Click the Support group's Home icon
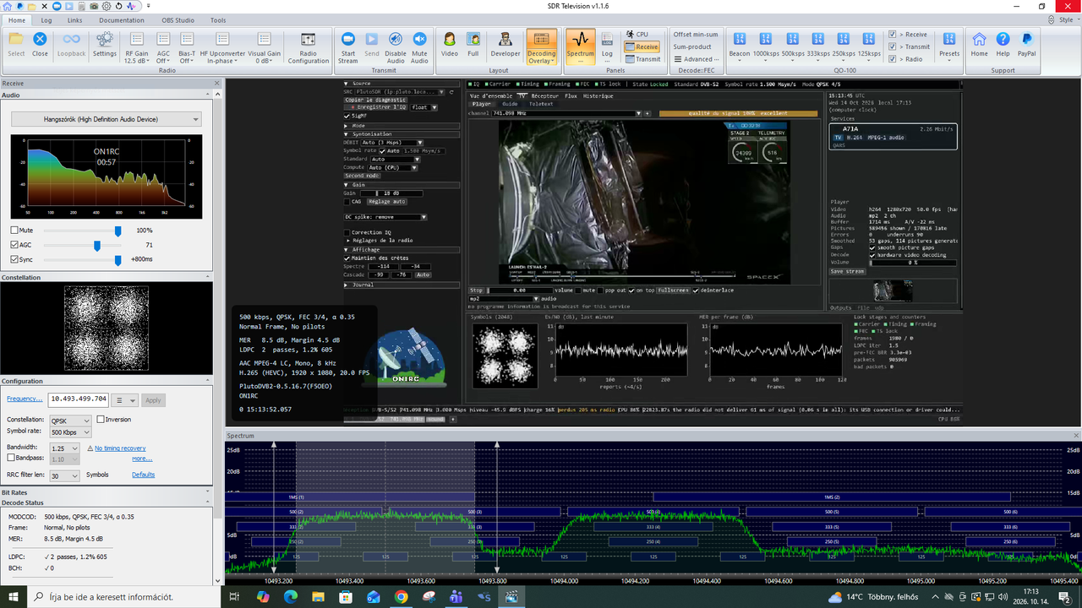 (x=979, y=44)
